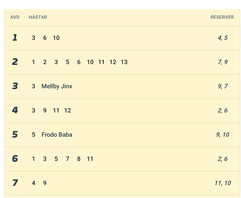Open the Mellby Jinx horse name

(57, 86)
